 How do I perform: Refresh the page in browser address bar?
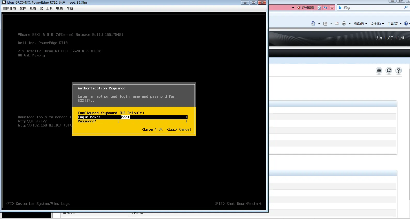[326, 8]
